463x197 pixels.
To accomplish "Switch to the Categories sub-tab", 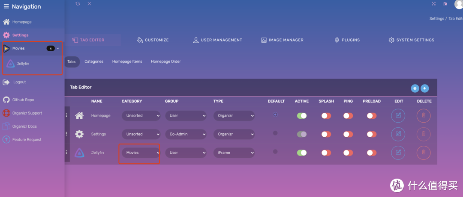I will click(94, 62).
